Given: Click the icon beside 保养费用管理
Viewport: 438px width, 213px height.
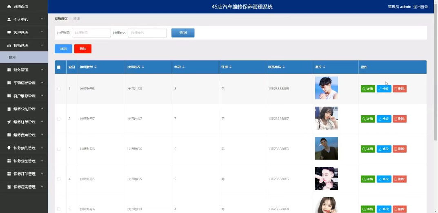Looking at the screenshot, I should [x=9, y=187].
